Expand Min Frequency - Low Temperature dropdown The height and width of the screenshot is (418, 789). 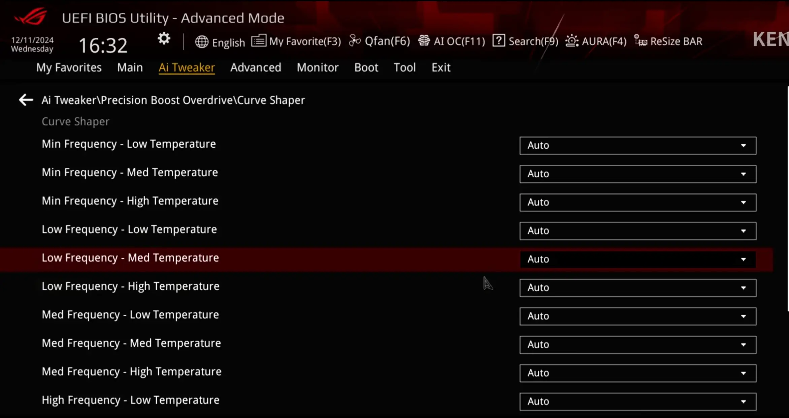pyautogui.click(x=638, y=146)
